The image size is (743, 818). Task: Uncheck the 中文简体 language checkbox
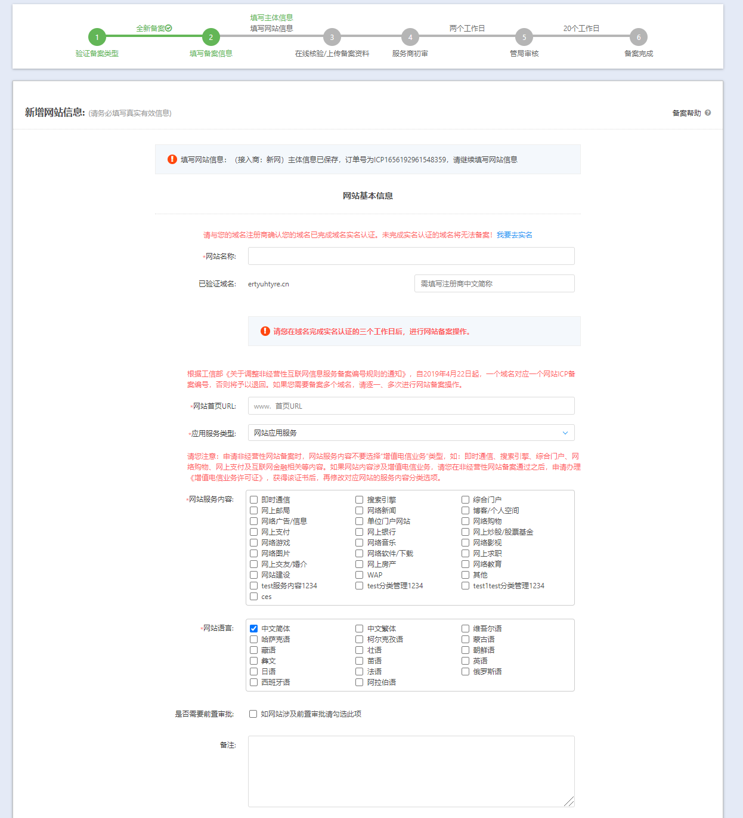tap(254, 629)
